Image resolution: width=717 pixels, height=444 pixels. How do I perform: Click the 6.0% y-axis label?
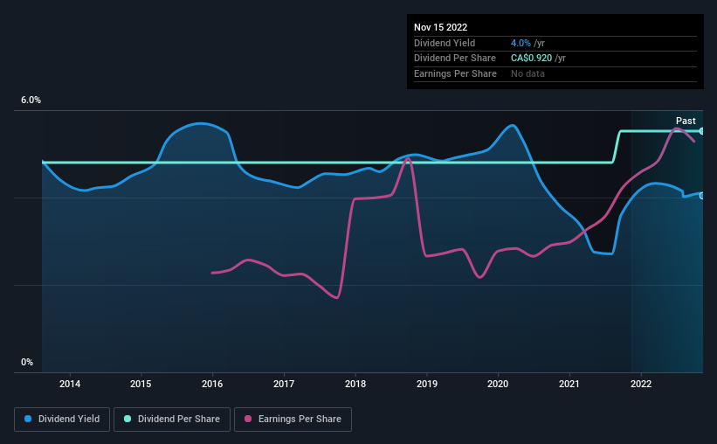point(31,101)
